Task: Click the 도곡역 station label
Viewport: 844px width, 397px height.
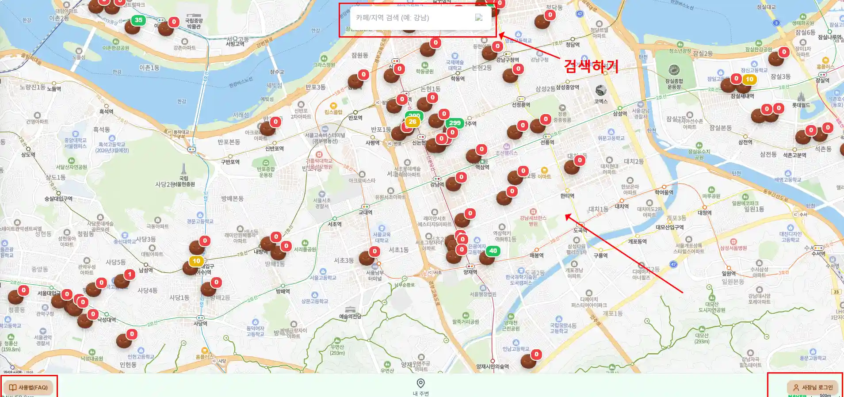Action: point(580,230)
